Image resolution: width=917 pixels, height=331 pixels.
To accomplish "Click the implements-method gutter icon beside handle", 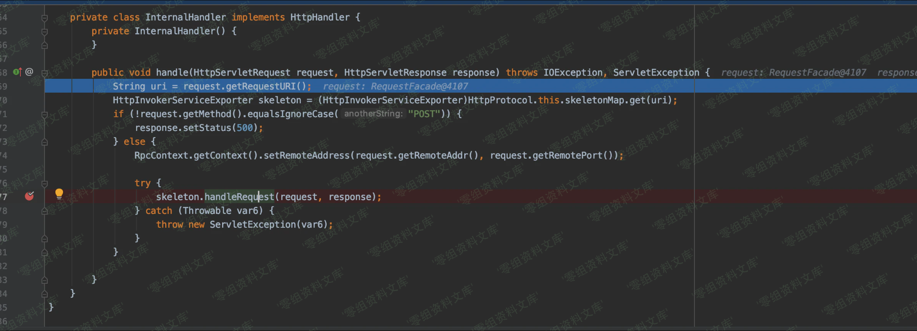I will pyautogui.click(x=17, y=72).
